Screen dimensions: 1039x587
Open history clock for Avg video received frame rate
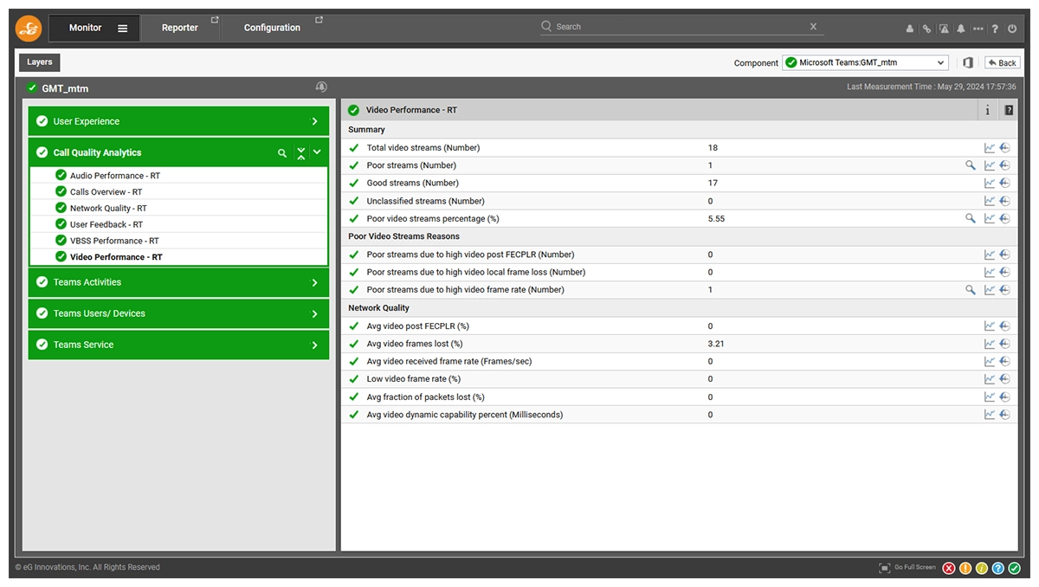[x=1004, y=362]
